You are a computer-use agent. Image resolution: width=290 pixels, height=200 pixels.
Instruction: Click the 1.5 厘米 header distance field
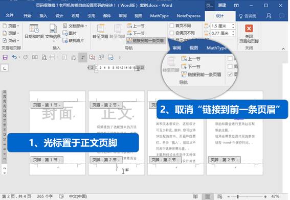click(222, 26)
